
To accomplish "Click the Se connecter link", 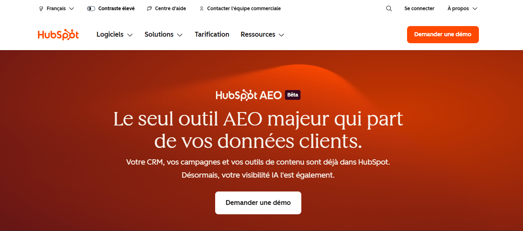I will [419, 9].
